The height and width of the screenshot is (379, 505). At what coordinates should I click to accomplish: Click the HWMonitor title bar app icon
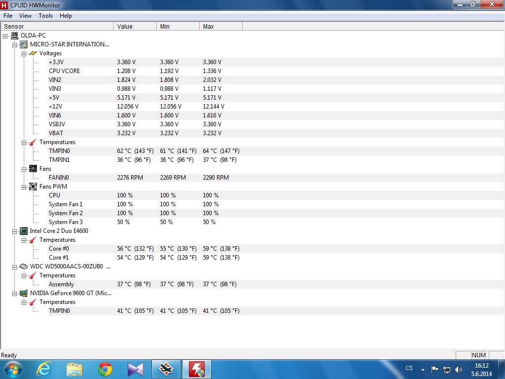coord(4,5)
